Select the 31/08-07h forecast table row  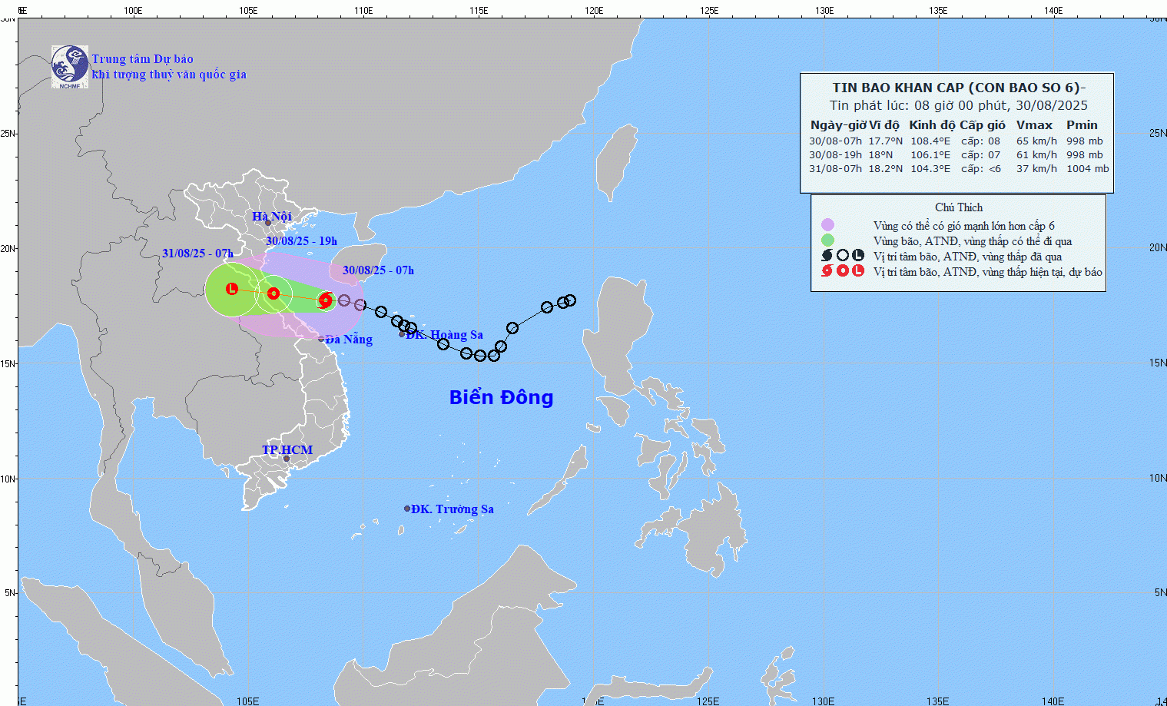click(958, 169)
